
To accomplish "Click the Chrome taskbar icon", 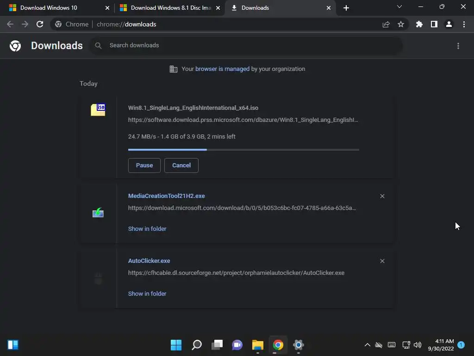I will pos(278,345).
